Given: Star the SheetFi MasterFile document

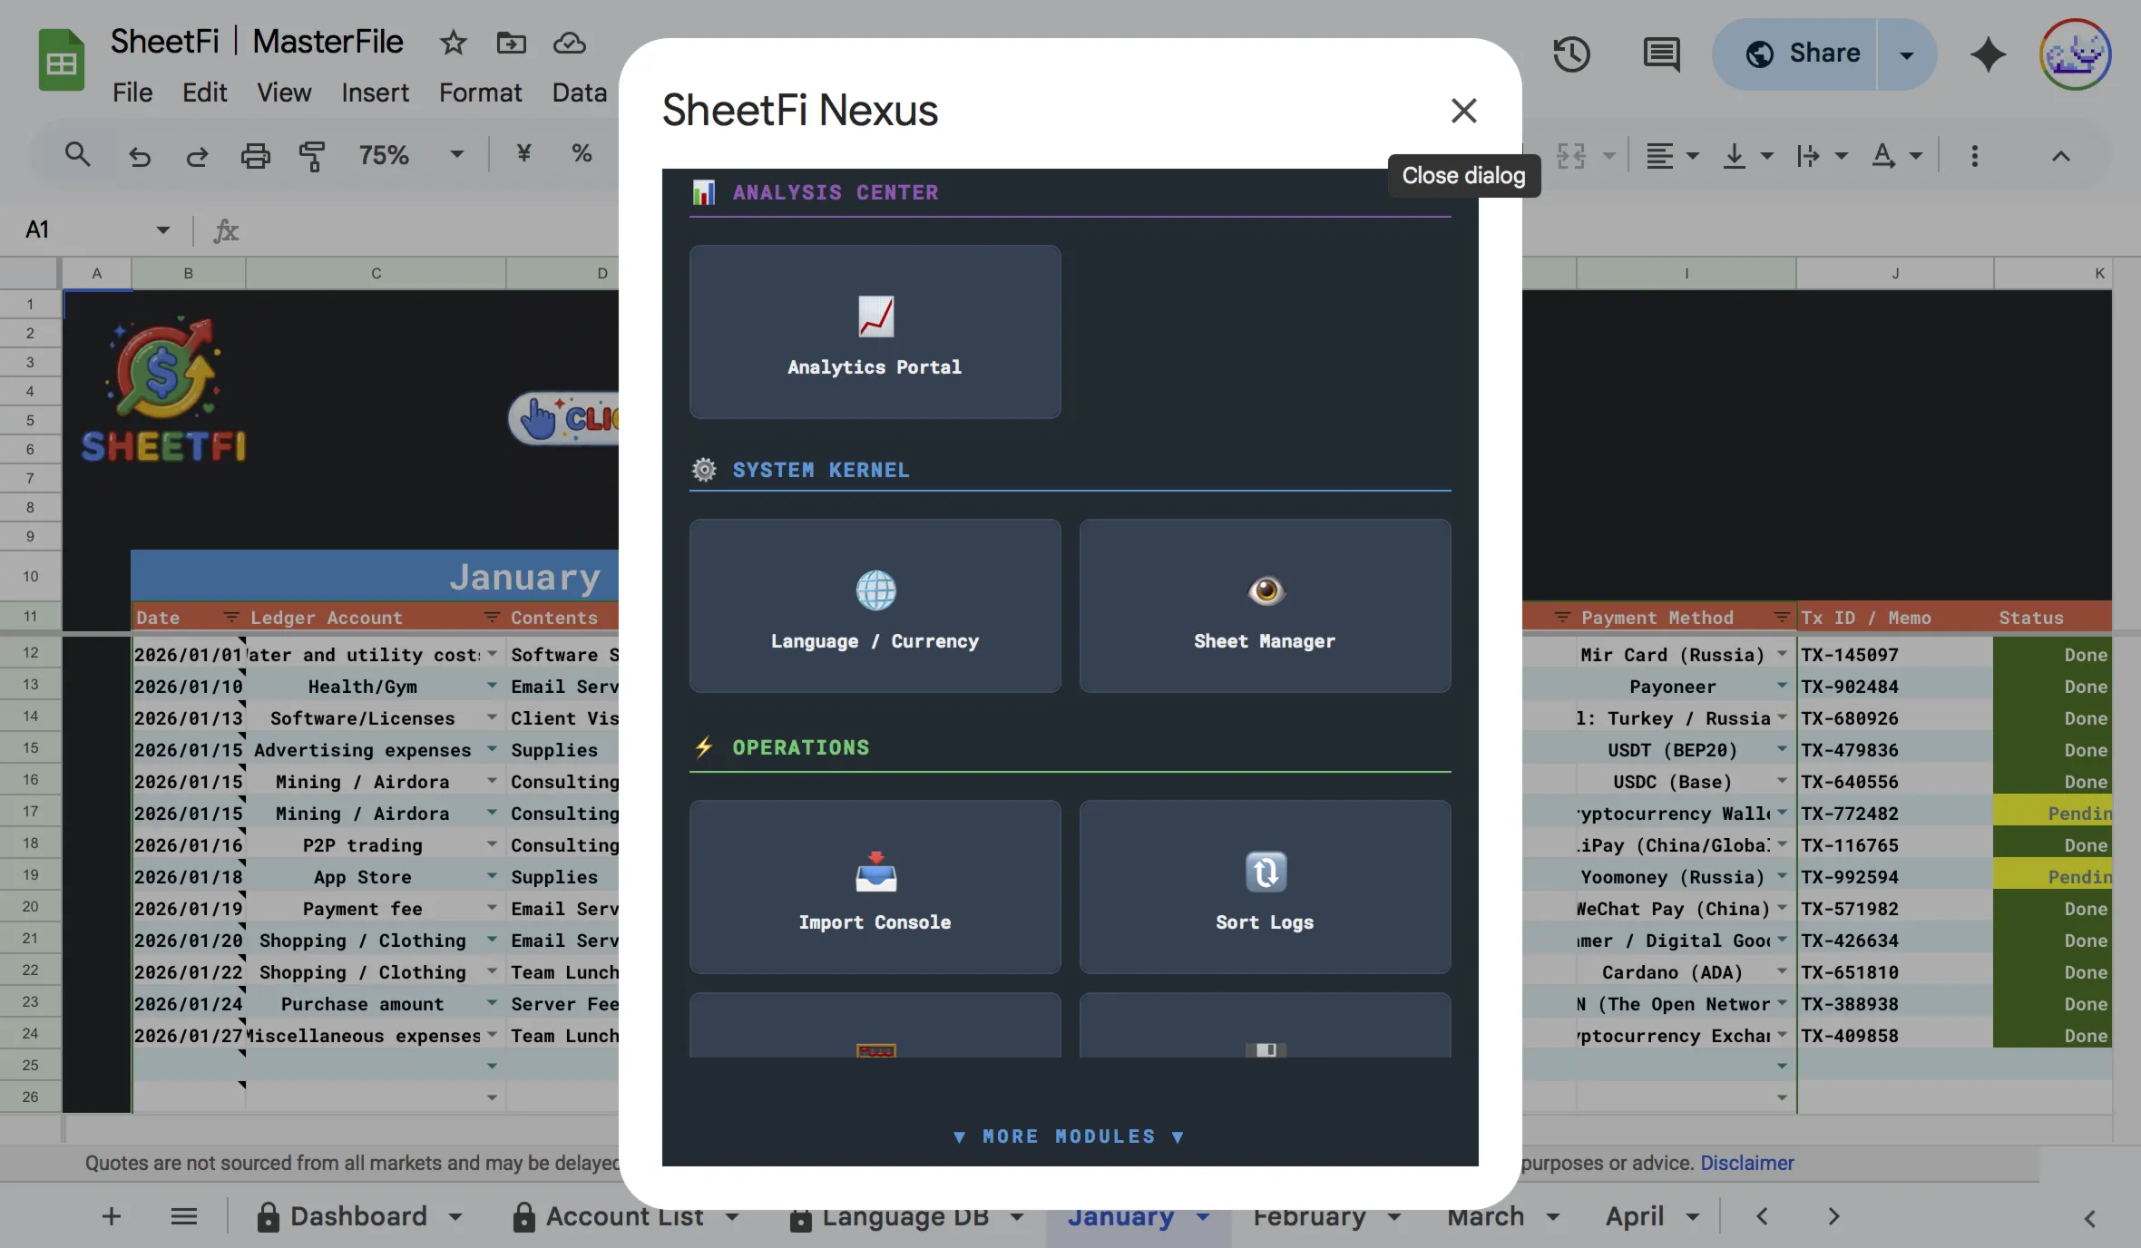Looking at the screenshot, I should (x=453, y=43).
